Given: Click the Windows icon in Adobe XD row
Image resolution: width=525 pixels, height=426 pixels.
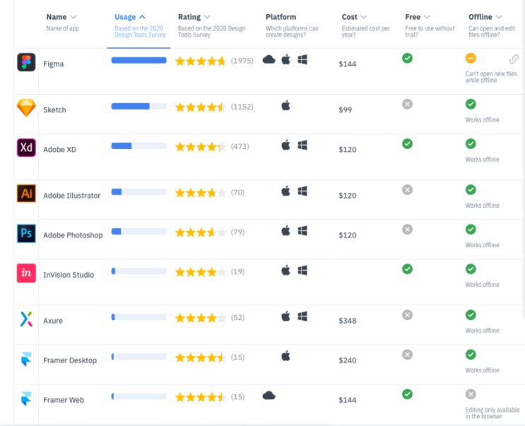Looking at the screenshot, I should pos(302,146).
